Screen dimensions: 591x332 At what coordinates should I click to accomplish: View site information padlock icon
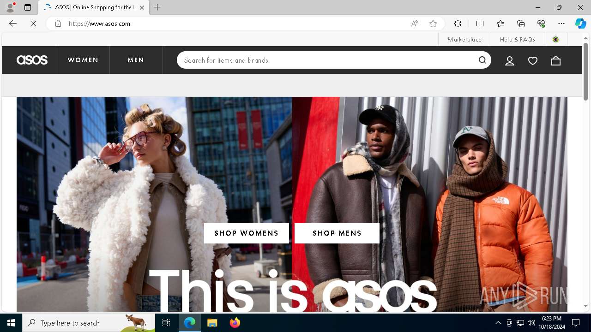point(58,24)
